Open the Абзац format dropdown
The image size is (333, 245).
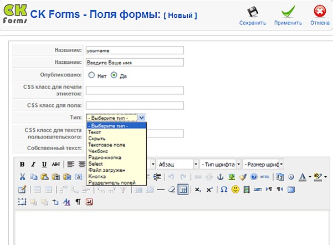[196, 164]
